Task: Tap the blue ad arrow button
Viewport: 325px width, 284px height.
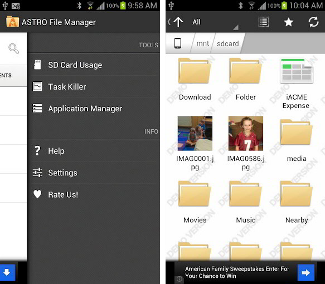Action: [x=305, y=273]
